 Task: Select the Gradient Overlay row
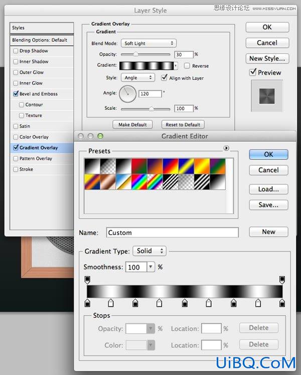coord(42,148)
